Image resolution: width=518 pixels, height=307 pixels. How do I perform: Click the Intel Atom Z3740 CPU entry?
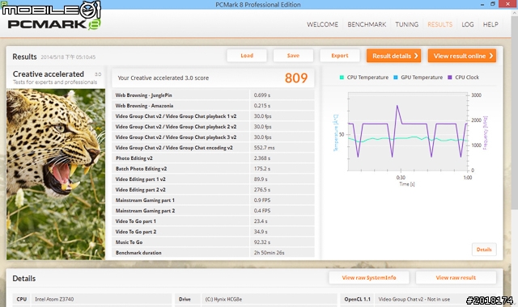[x=54, y=300]
